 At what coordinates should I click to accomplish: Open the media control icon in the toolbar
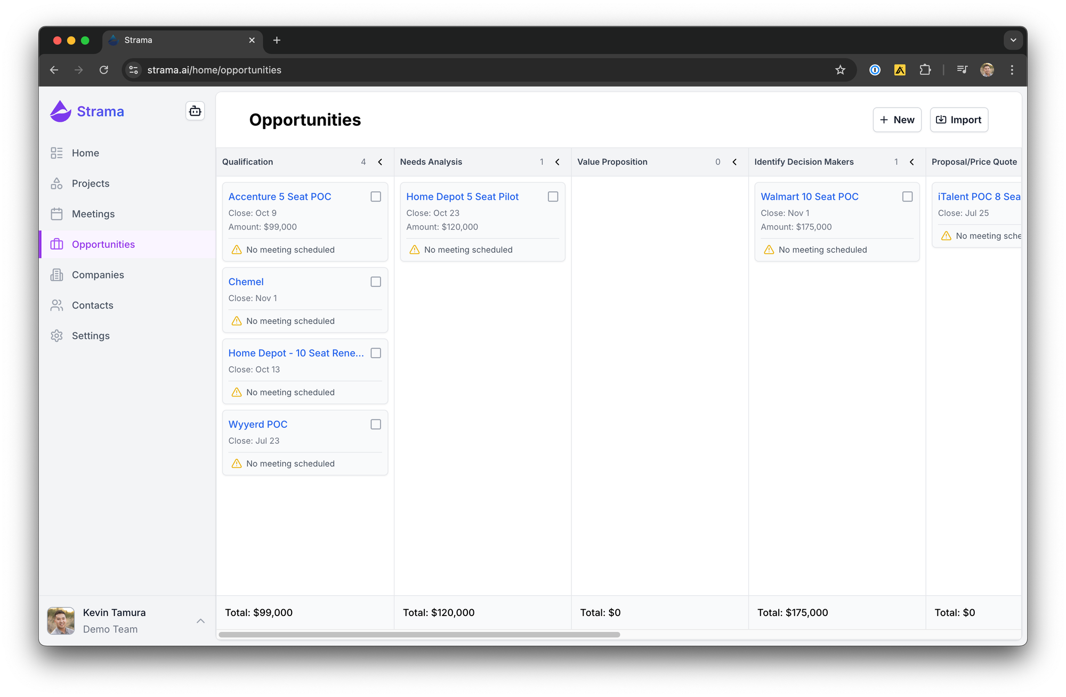(x=962, y=70)
